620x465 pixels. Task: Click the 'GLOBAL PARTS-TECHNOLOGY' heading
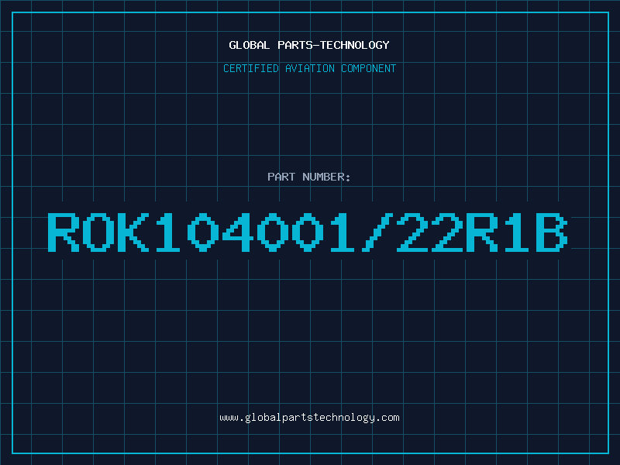click(309, 45)
